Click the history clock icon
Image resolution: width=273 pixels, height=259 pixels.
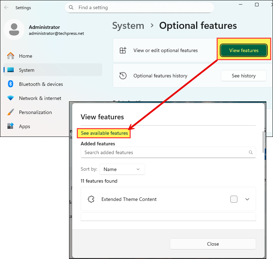(x=123, y=76)
